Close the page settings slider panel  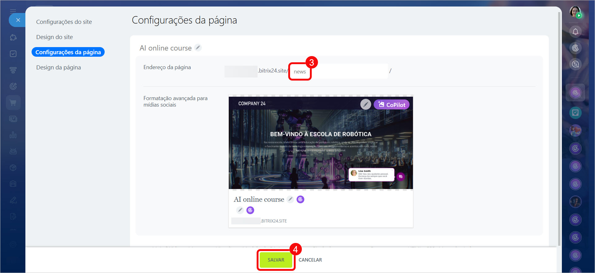coord(18,20)
